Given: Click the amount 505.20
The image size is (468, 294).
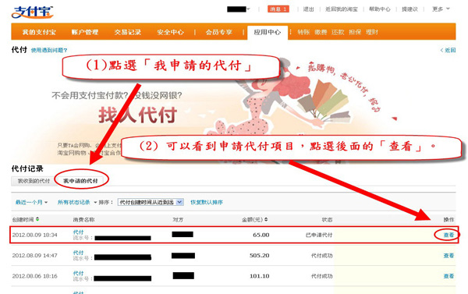Looking at the screenshot, I should click(x=260, y=256).
